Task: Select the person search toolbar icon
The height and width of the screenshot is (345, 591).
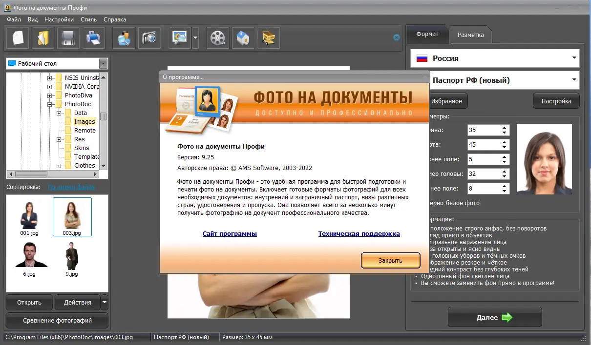Action: 124,38
